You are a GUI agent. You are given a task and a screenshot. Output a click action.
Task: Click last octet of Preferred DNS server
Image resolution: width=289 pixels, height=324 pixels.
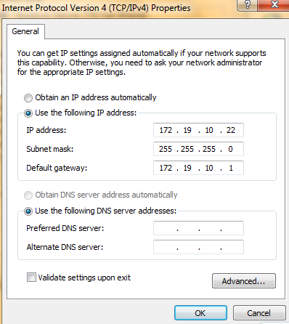[x=232, y=228]
